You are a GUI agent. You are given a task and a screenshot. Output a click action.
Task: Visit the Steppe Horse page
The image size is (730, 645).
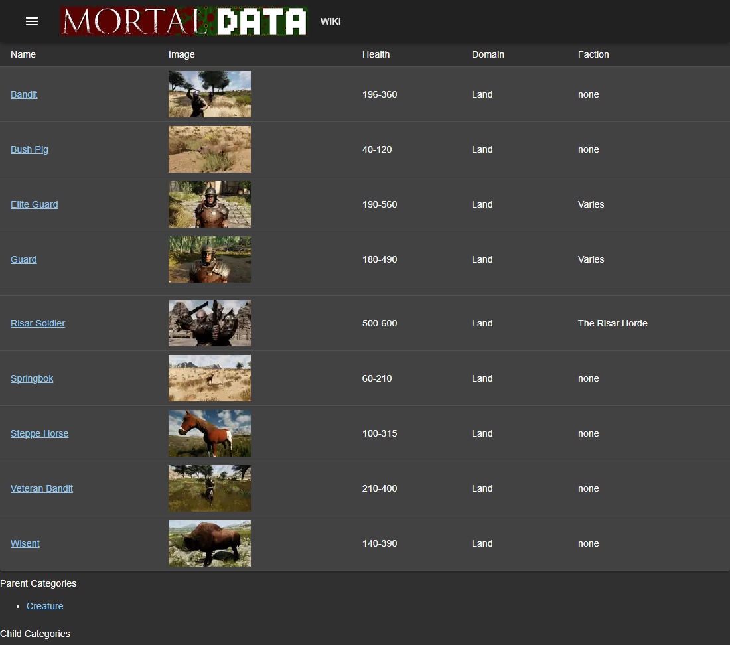39,433
